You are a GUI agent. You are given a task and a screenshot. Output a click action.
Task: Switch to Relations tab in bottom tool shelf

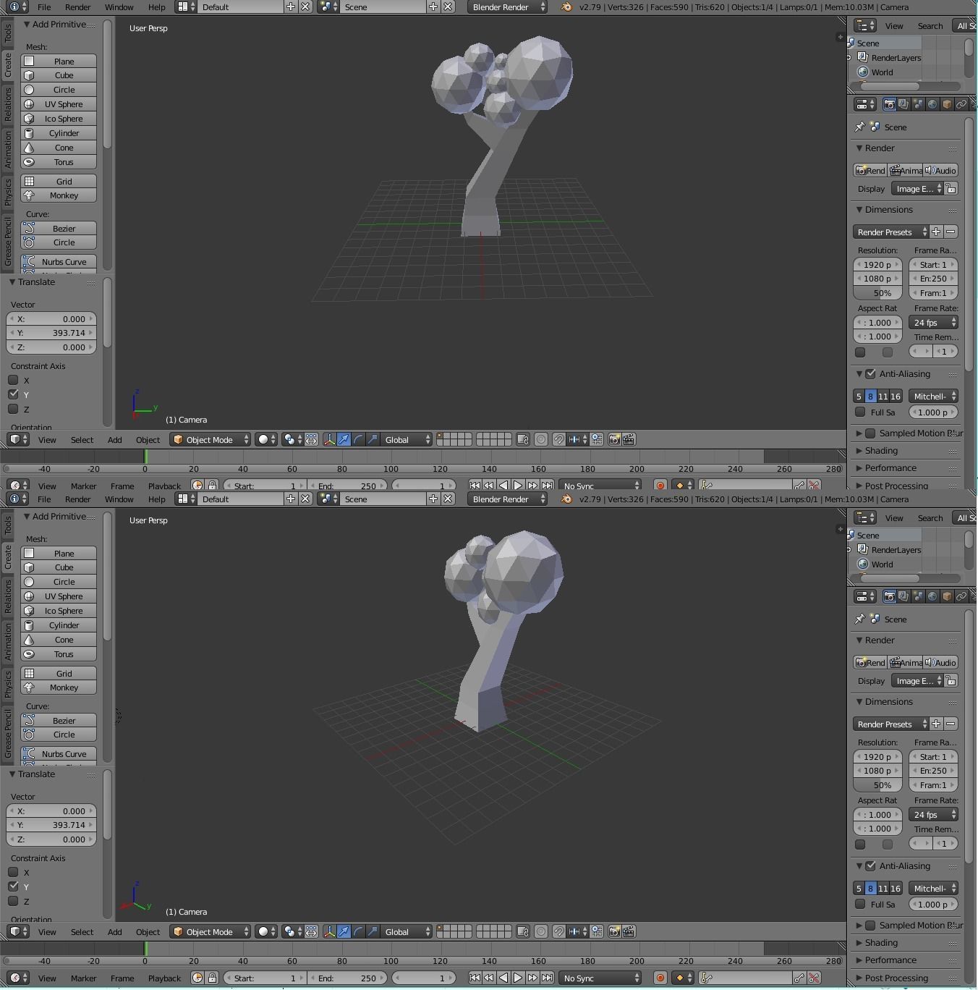(7, 596)
